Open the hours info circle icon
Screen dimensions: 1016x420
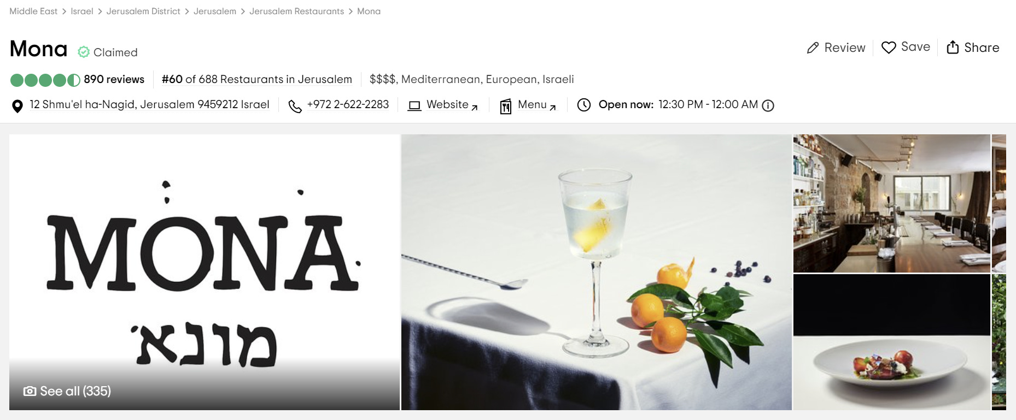[x=768, y=105]
